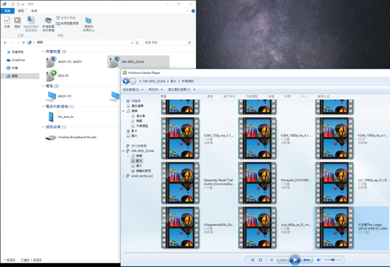The image size is (390, 267).
Task: Skip to the next track
Action: pos(307,260)
